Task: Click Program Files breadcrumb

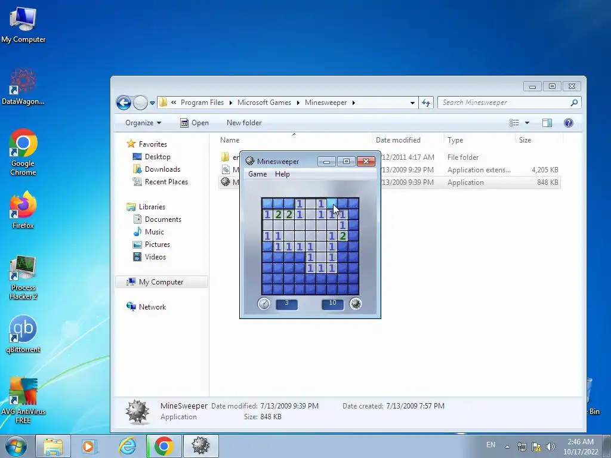Action: (x=202, y=103)
